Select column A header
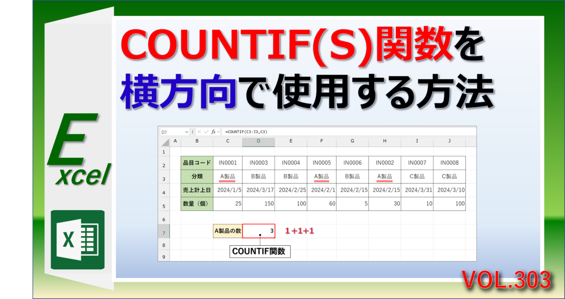 175,142
